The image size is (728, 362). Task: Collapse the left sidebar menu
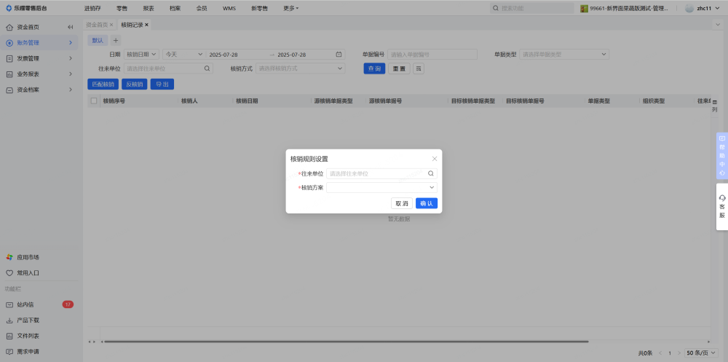coord(70,27)
